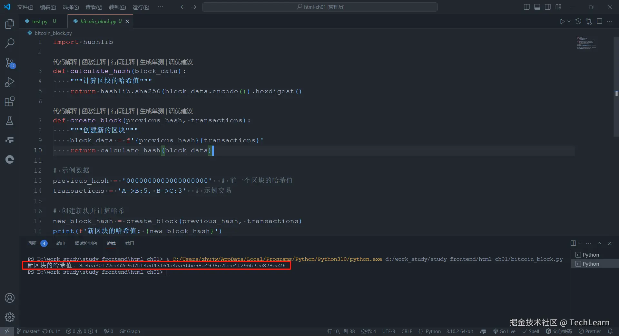
Task: Click 生成单测 above create_block function
Action: pos(152,111)
